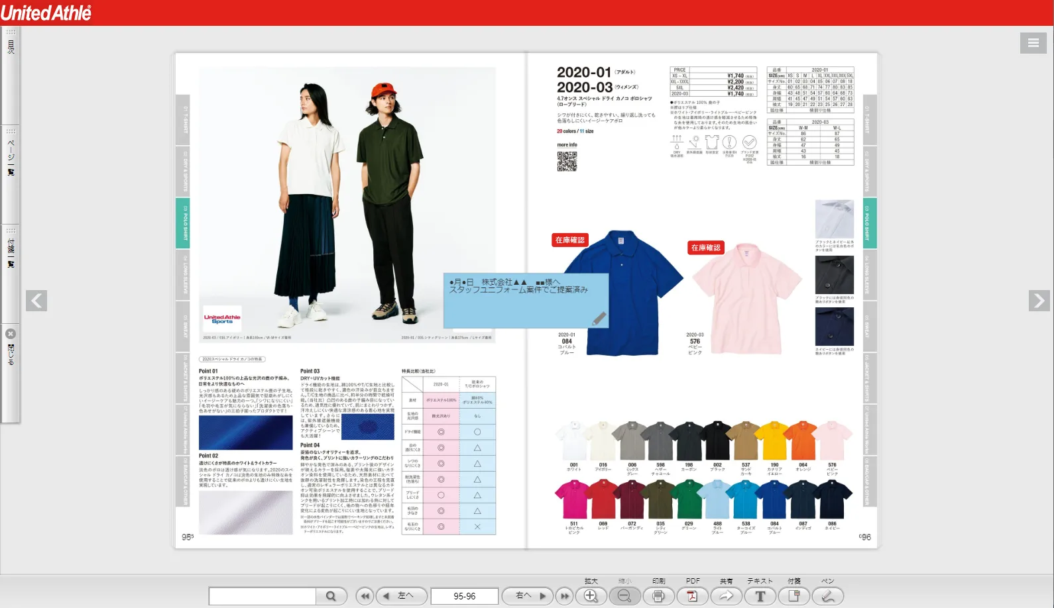Screen dimensions: 1054x608
Task: Go to previous spread with 左へ button
Action: (x=400, y=596)
